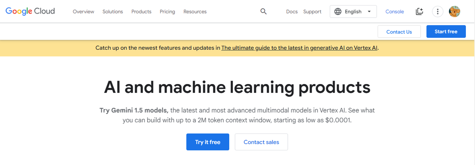Image resolution: width=475 pixels, height=165 pixels.
Task: Click the user profile avatar
Action: tap(454, 11)
